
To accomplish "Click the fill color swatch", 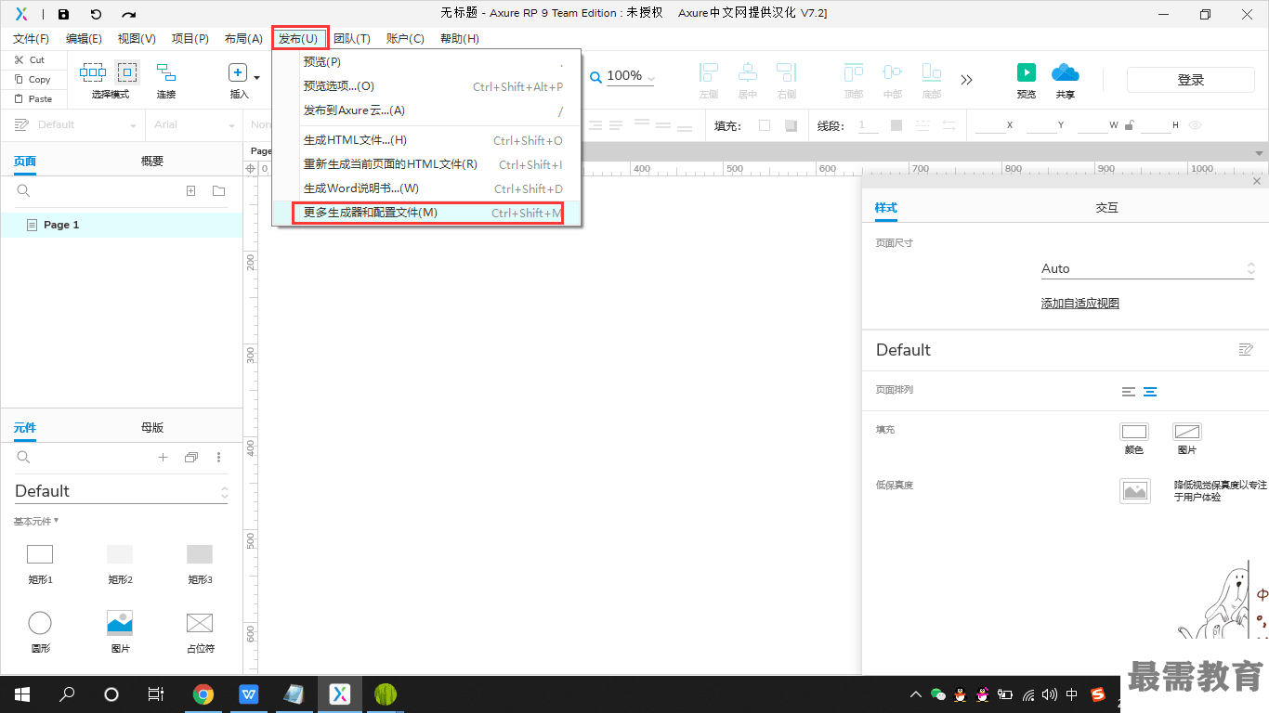I will (x=765, y=125).
